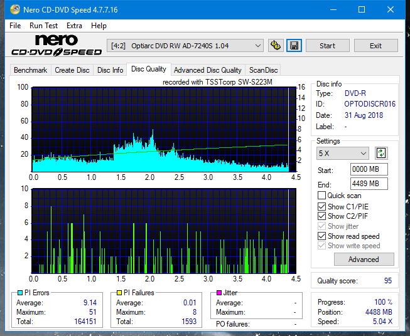Click the PI Errors total 164151
The height and width of the screenshot is (336, 410).
pos(85,322)
